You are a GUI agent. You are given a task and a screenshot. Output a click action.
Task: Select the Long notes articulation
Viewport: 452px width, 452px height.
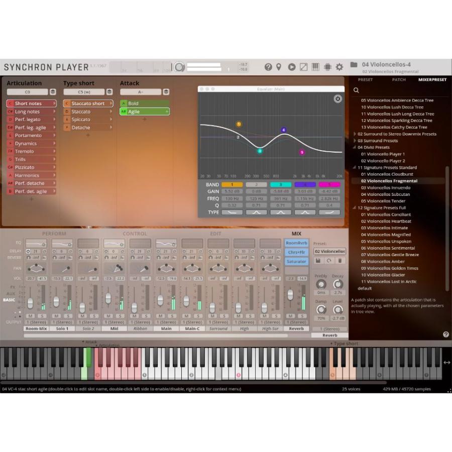coord(32,111)
